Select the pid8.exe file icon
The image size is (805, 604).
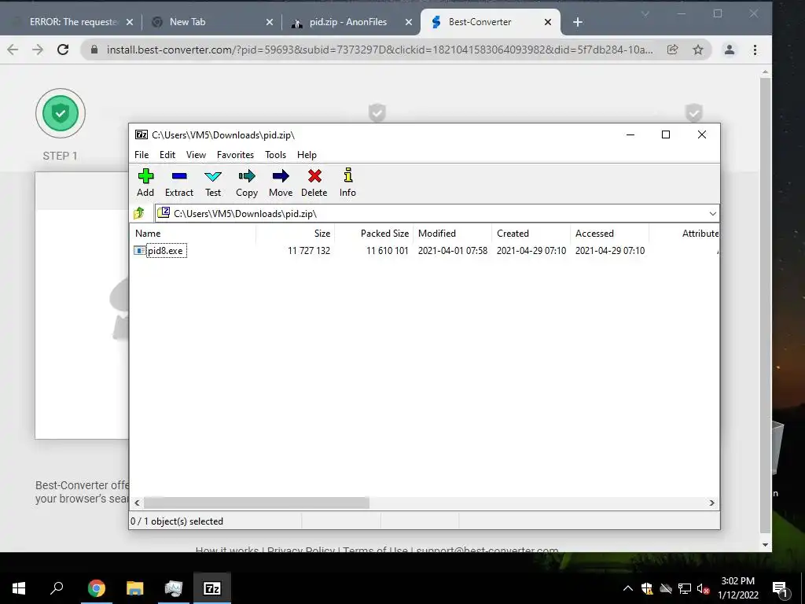tap(139, 251)
